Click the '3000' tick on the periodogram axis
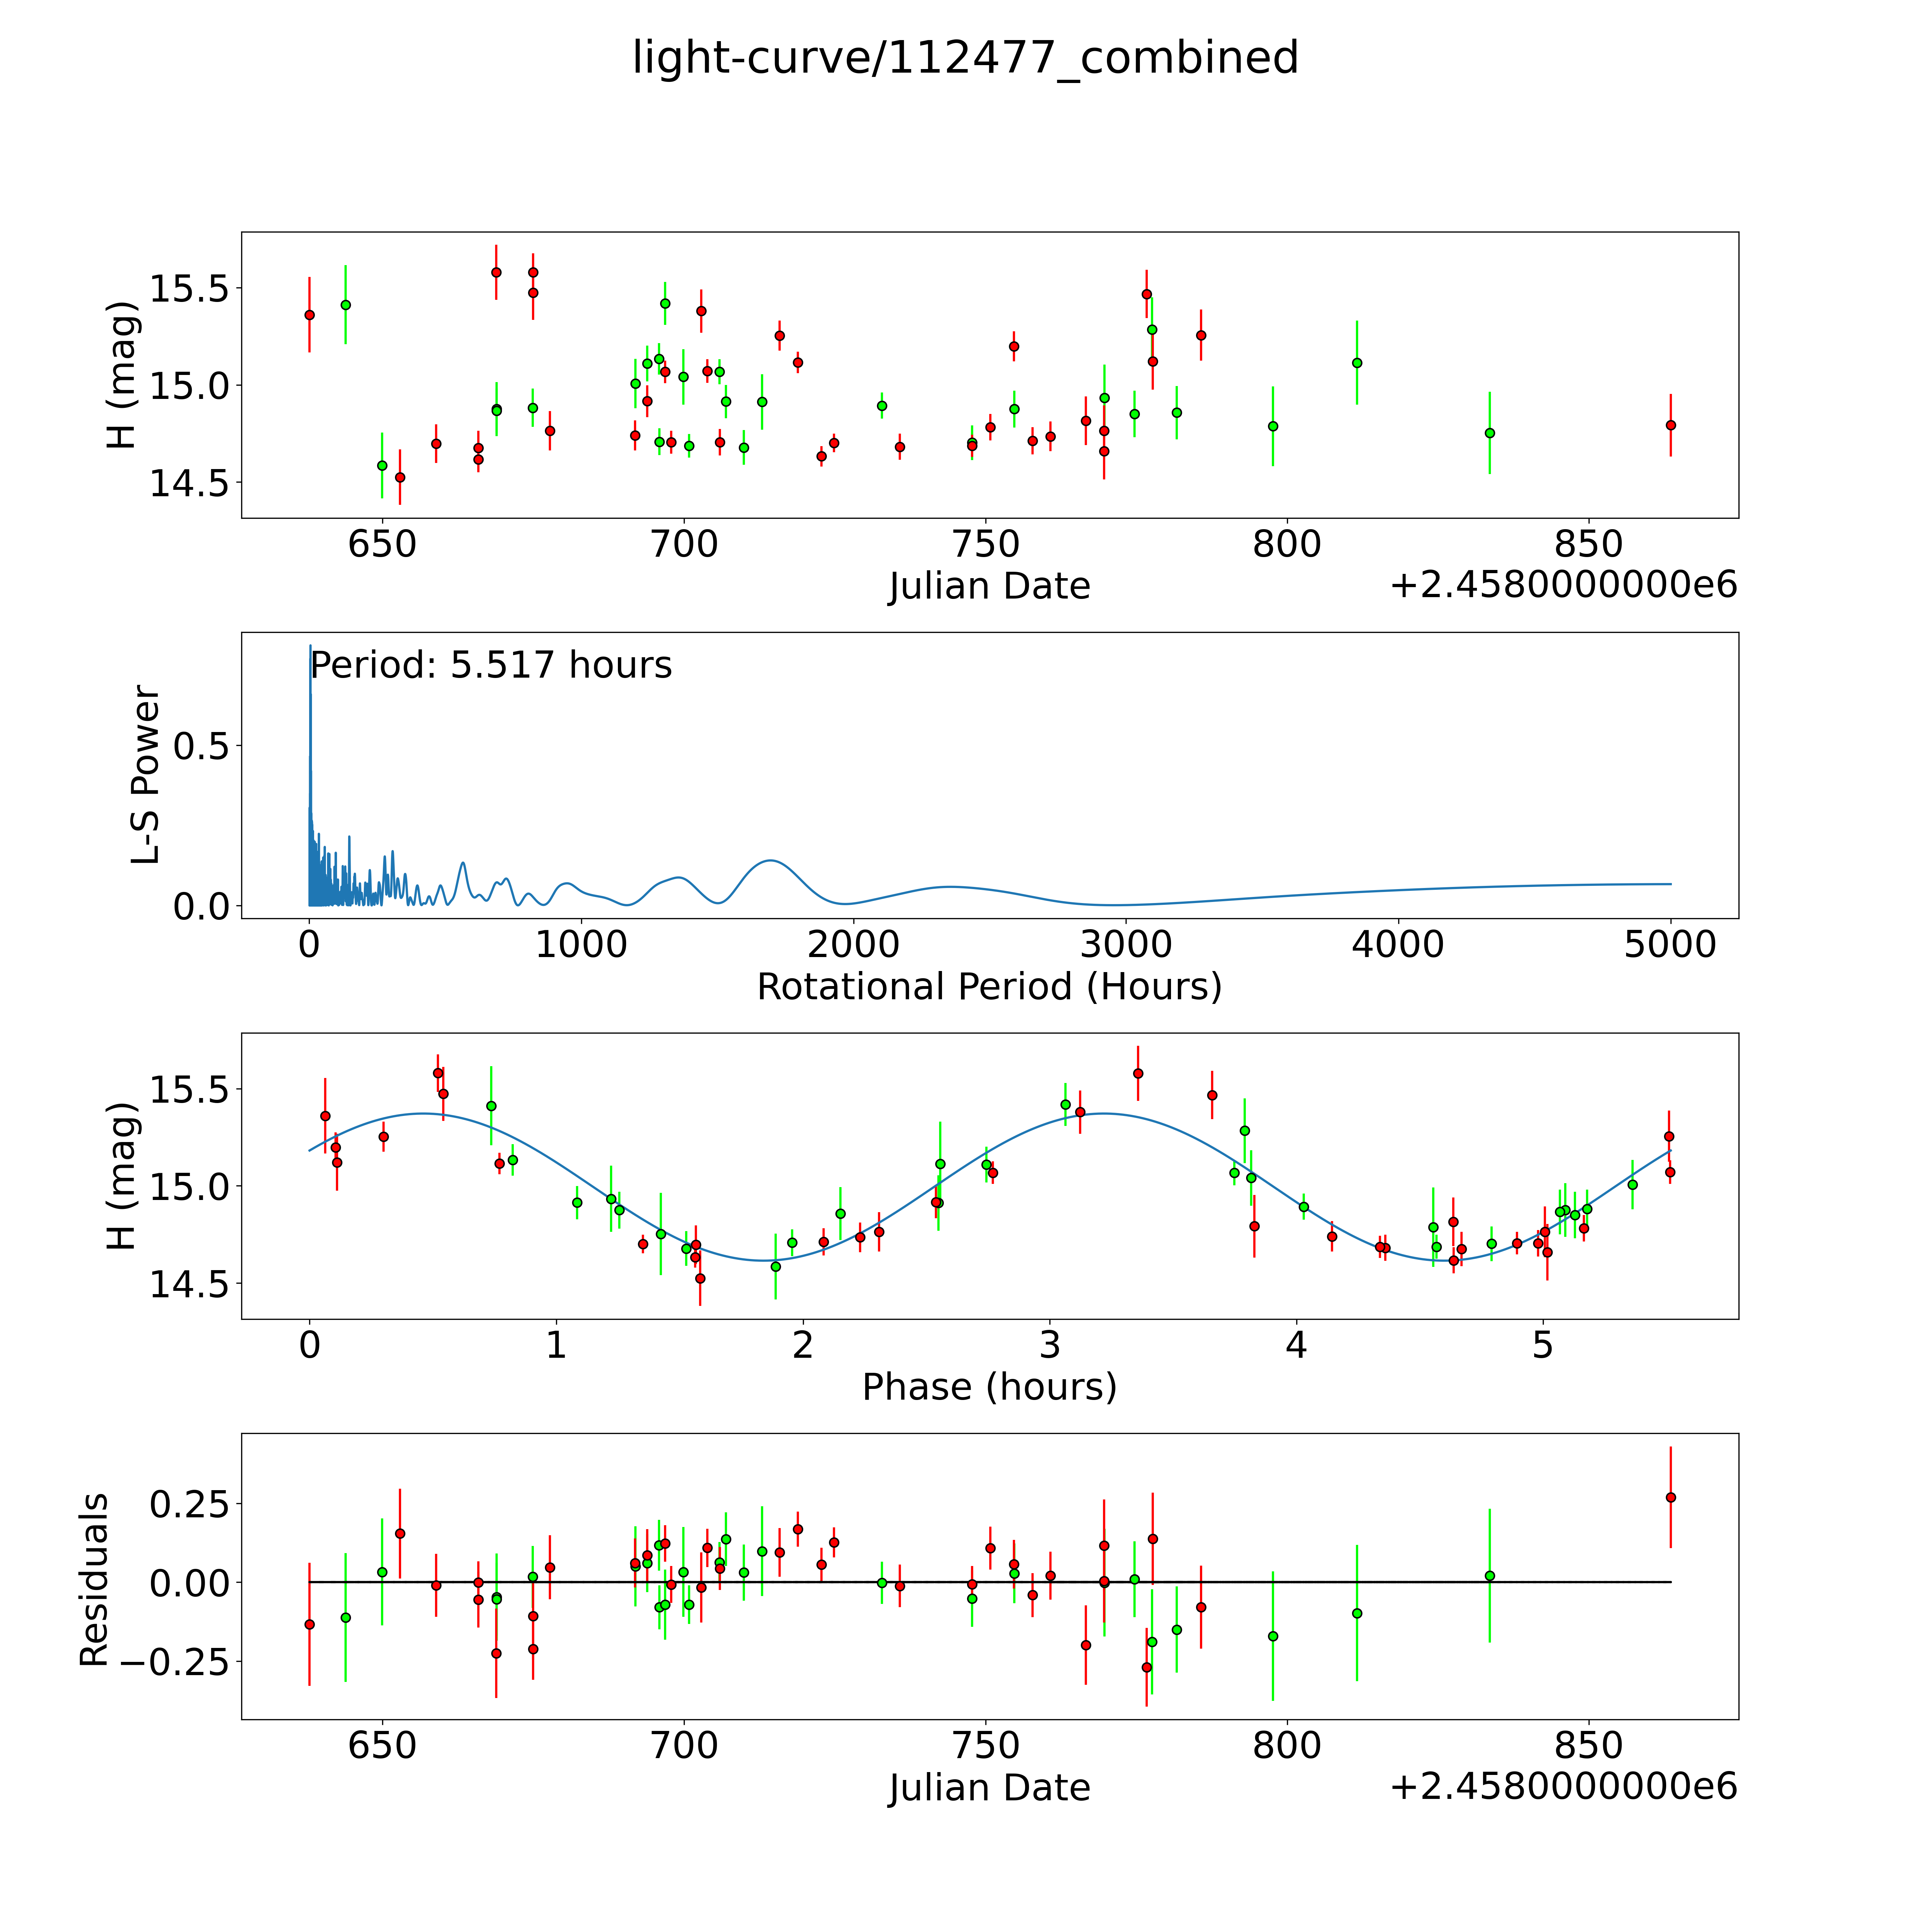Viewport: 1932px width, 1932px height. coord(1126,945)
